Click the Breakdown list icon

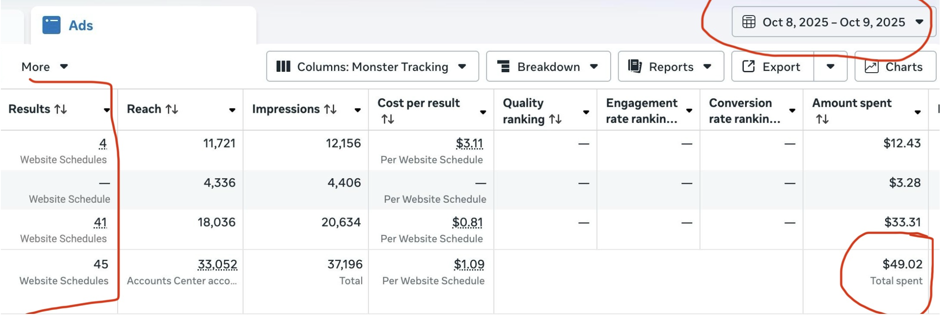(x=503, y=66)
